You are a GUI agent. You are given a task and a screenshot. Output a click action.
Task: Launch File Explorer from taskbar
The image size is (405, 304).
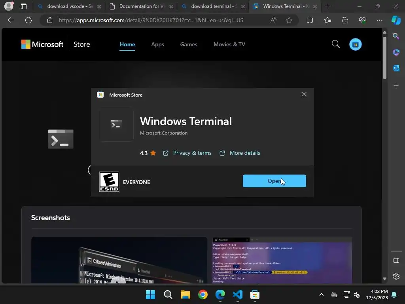click(x=185, y=294)
